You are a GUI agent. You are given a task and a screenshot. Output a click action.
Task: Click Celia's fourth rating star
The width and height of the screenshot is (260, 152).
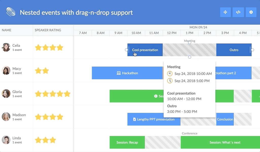[60, 48]
